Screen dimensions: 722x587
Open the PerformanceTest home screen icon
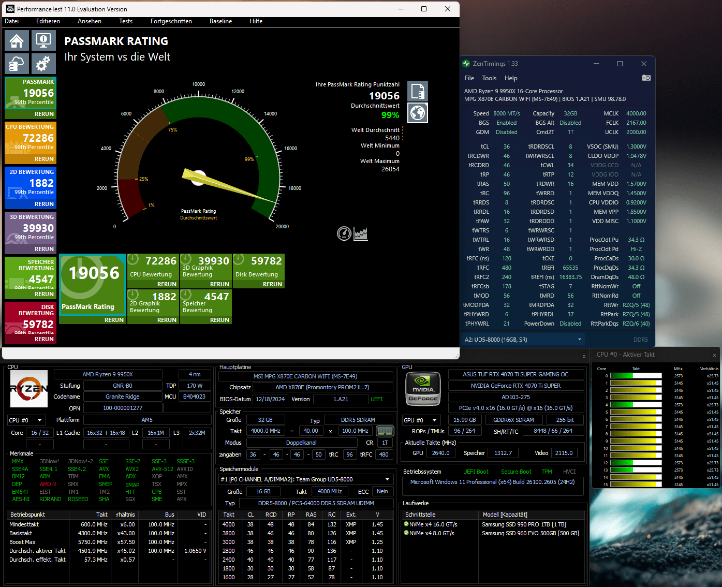pos(17,40)
